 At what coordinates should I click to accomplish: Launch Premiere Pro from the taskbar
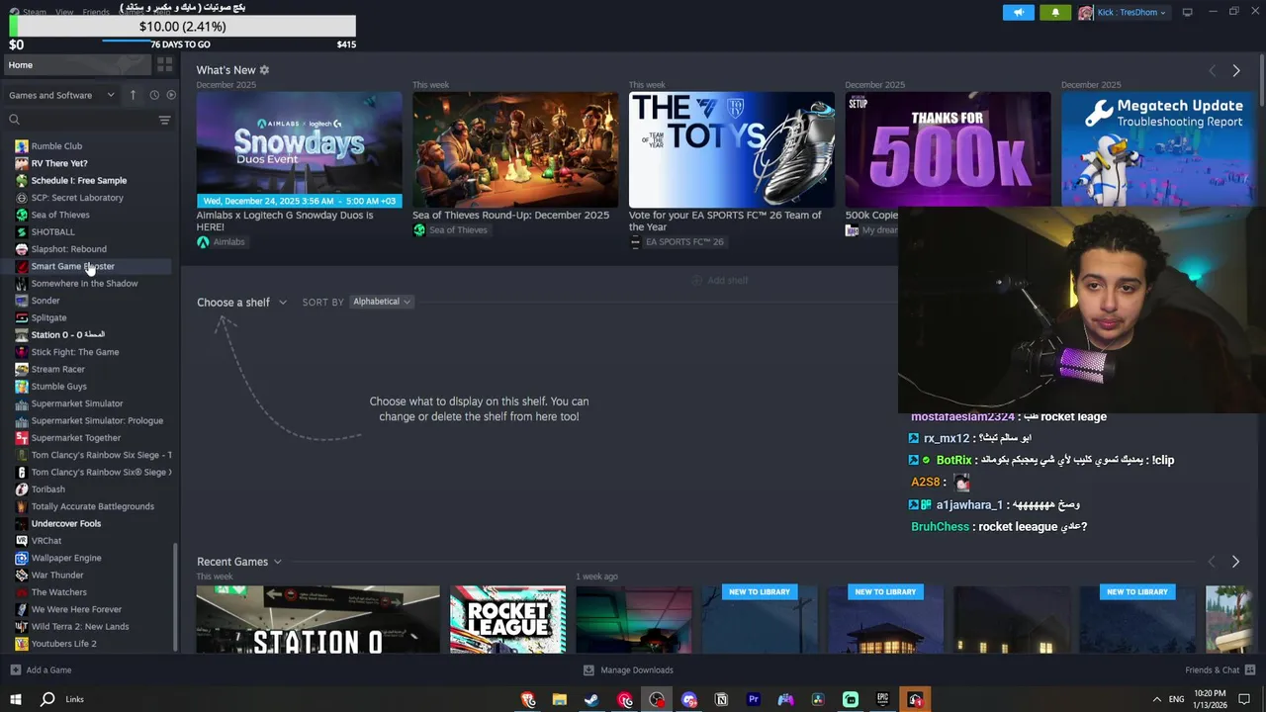(754, 699)
